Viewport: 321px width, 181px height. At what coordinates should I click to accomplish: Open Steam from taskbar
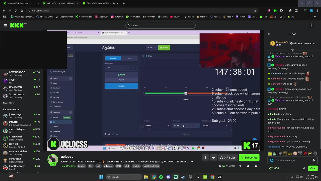[x=183, y=177]
